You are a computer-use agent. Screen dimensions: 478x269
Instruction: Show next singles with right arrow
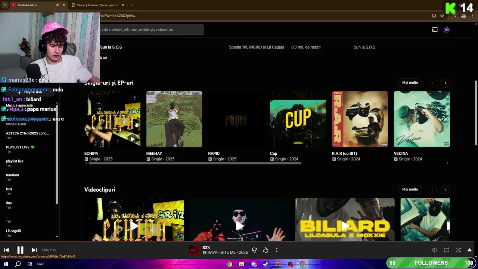[445, 83]
